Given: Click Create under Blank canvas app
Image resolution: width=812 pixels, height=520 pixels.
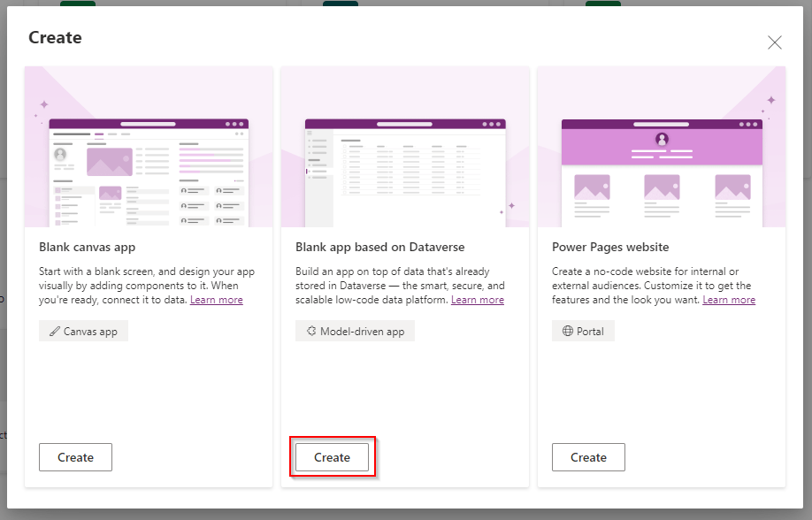Looking at the screenshot, I should (x=75, y=457).
